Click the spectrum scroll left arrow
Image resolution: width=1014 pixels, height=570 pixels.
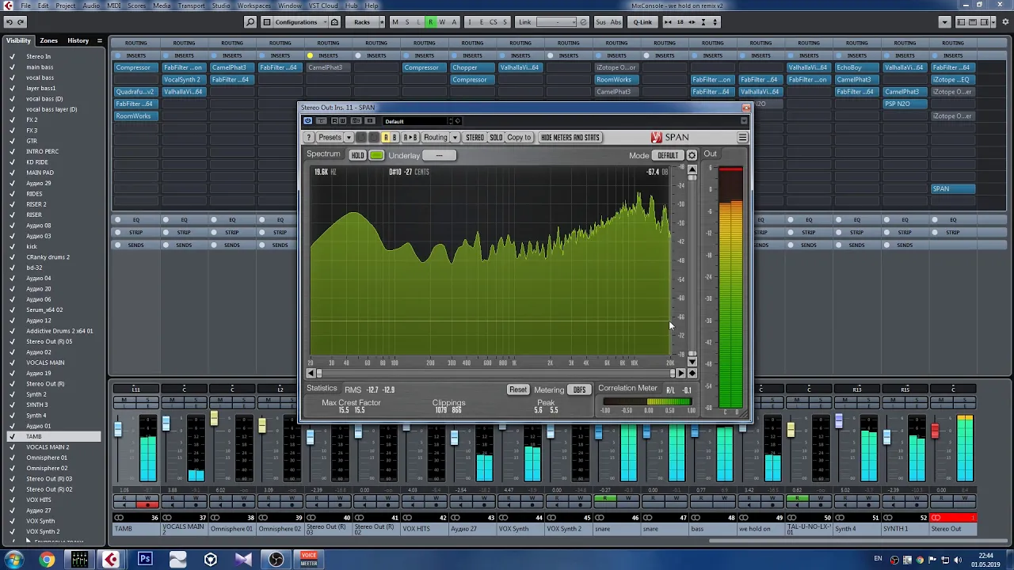click(311, 373)
